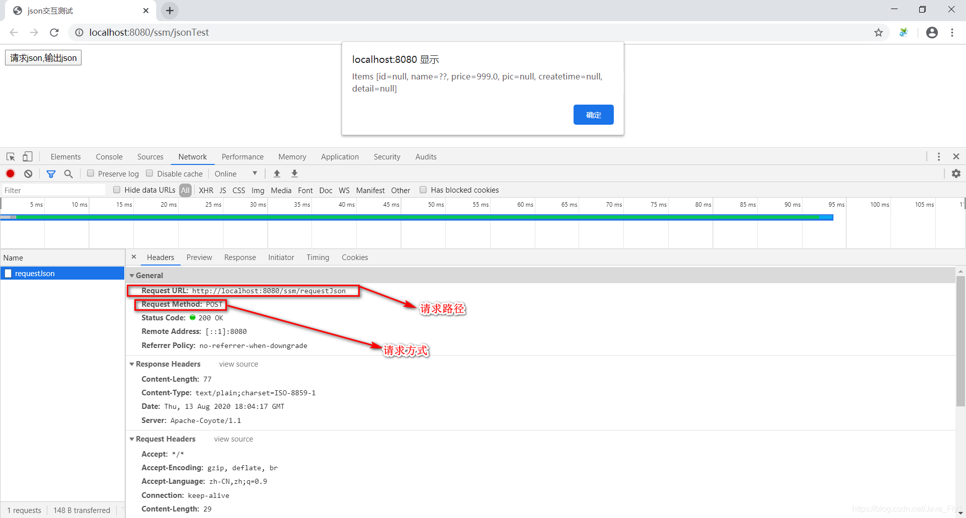Stop recording the network log
The width and height of the screenshot is (966, 518).
(10, 174)
